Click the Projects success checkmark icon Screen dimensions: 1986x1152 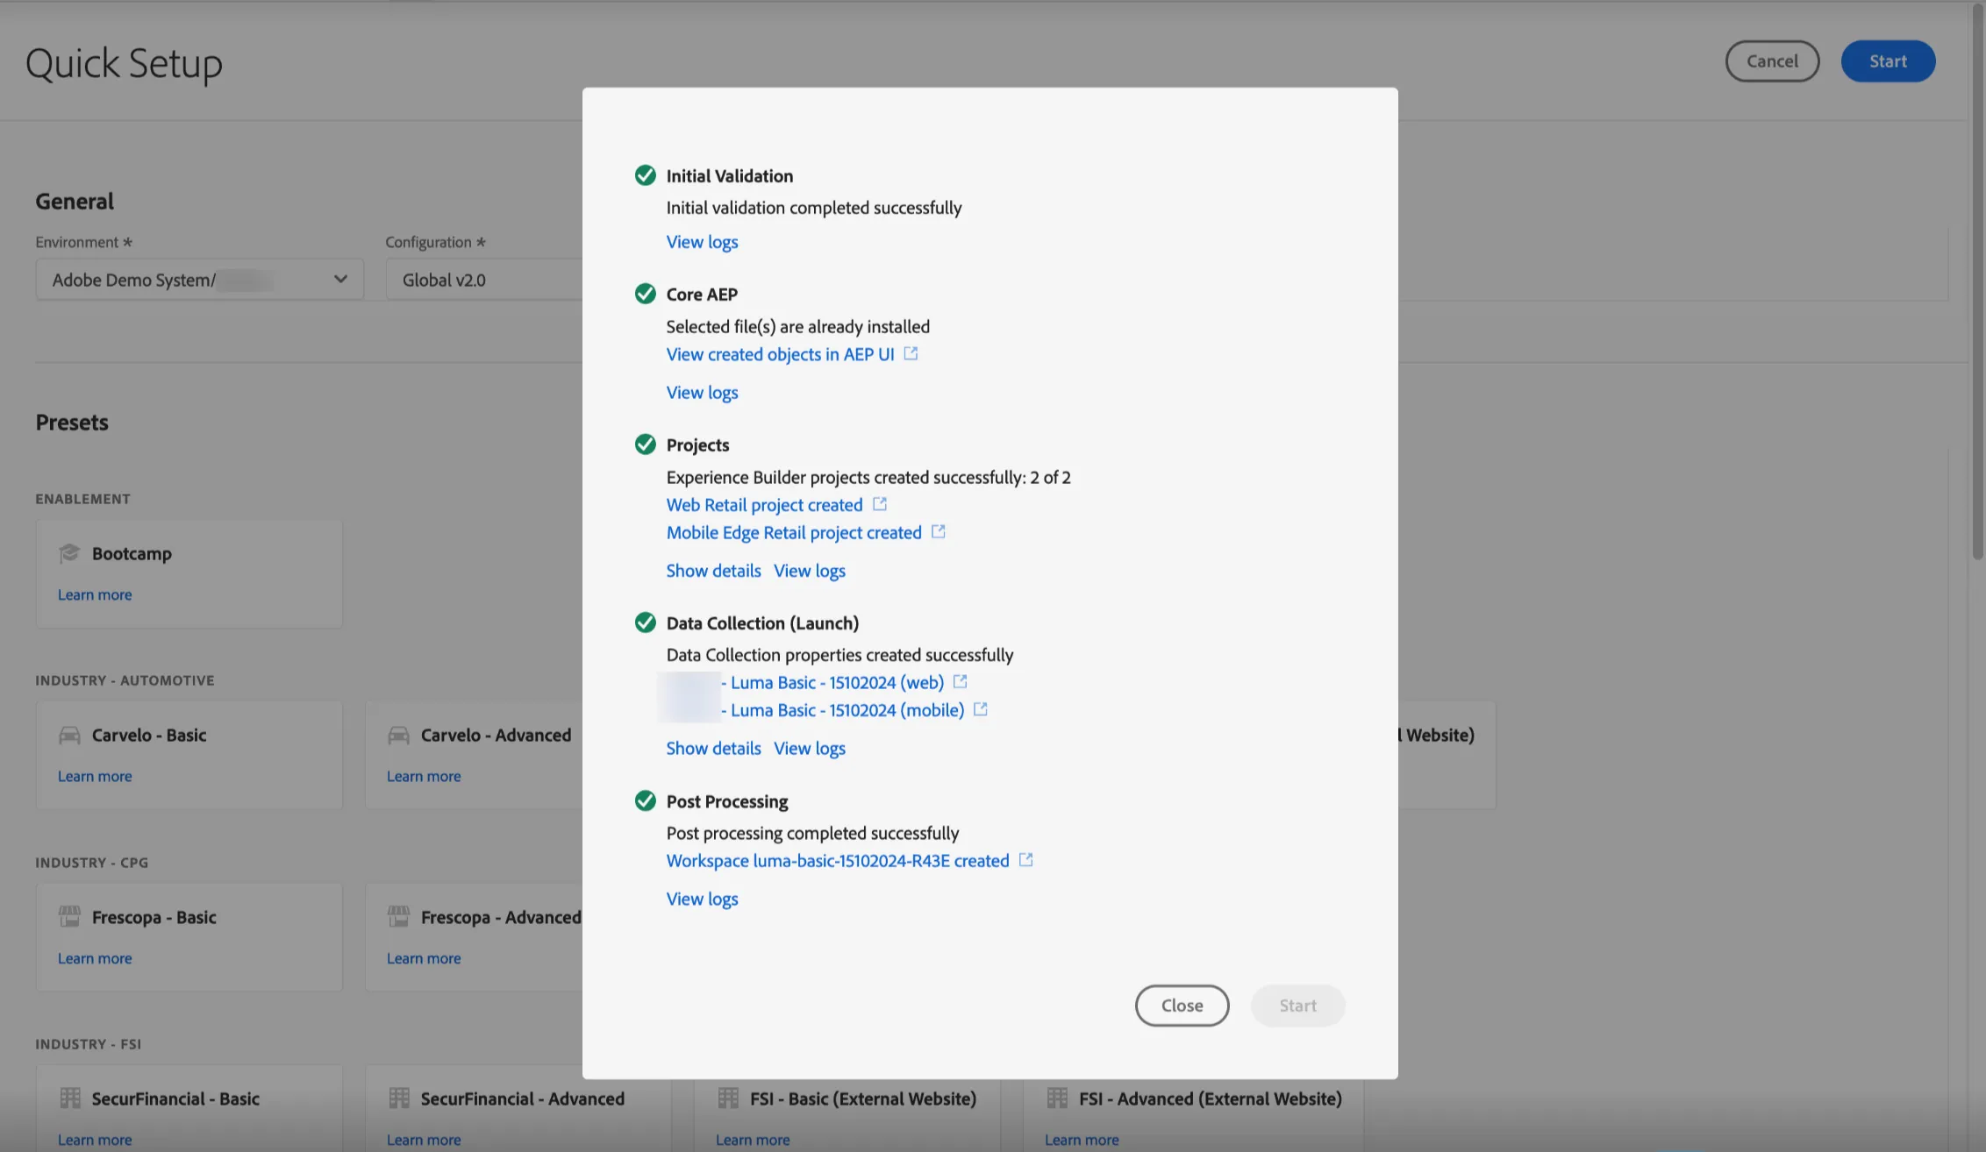point(646,444)
